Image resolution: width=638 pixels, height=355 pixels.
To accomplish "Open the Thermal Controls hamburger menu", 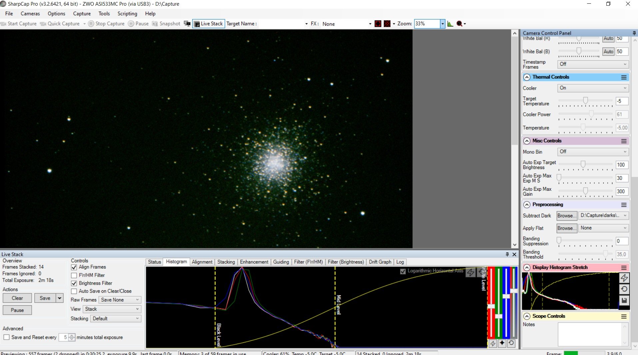I will [x=624, y=77].
